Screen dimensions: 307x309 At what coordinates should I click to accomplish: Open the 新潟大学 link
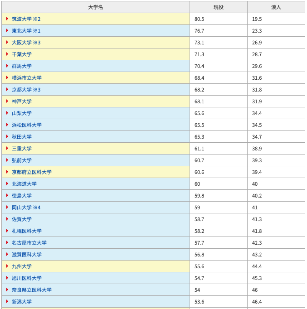click(22, 302)
